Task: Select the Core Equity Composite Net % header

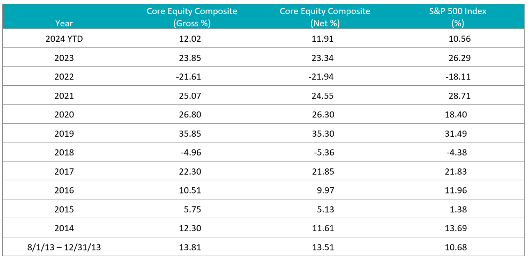Action: tap(325, 17)
